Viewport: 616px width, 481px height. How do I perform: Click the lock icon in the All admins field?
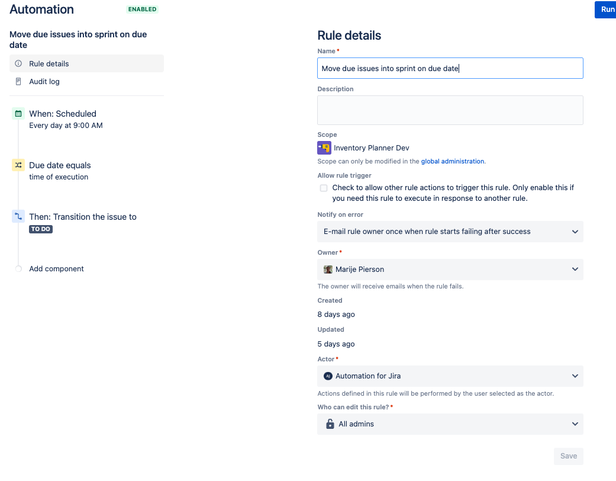(330, 424)
